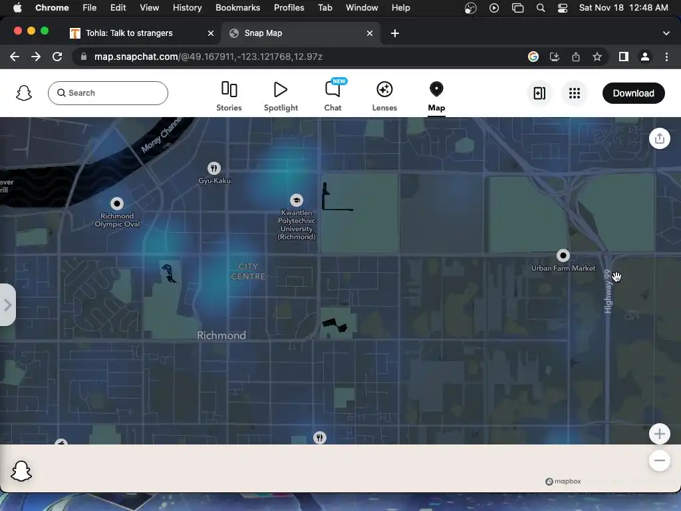Select the Snap Map browser tab
Image resolution: width=681 pixels, height=511 pixels.
tap(263, 33)
